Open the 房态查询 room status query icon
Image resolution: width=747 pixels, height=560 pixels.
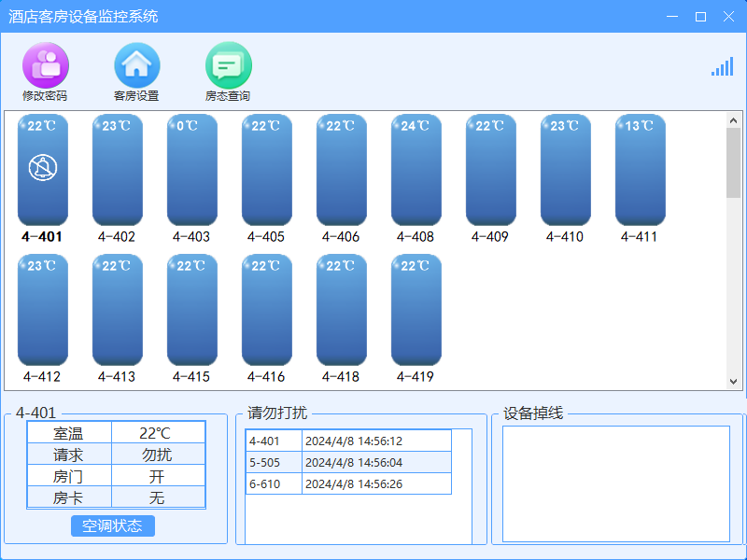[228, 65]
